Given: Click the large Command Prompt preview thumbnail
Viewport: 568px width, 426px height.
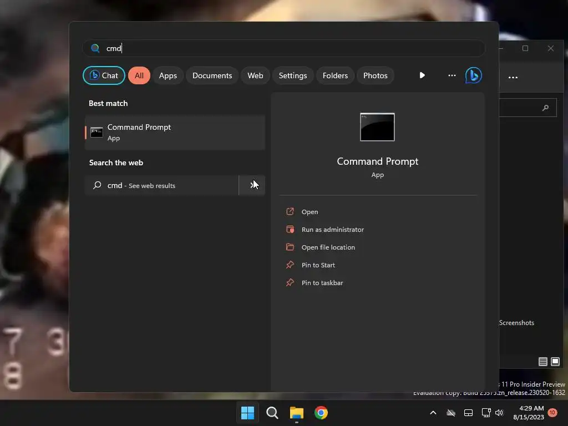Looking at the screenshot, I should click(x=377, y=127).
